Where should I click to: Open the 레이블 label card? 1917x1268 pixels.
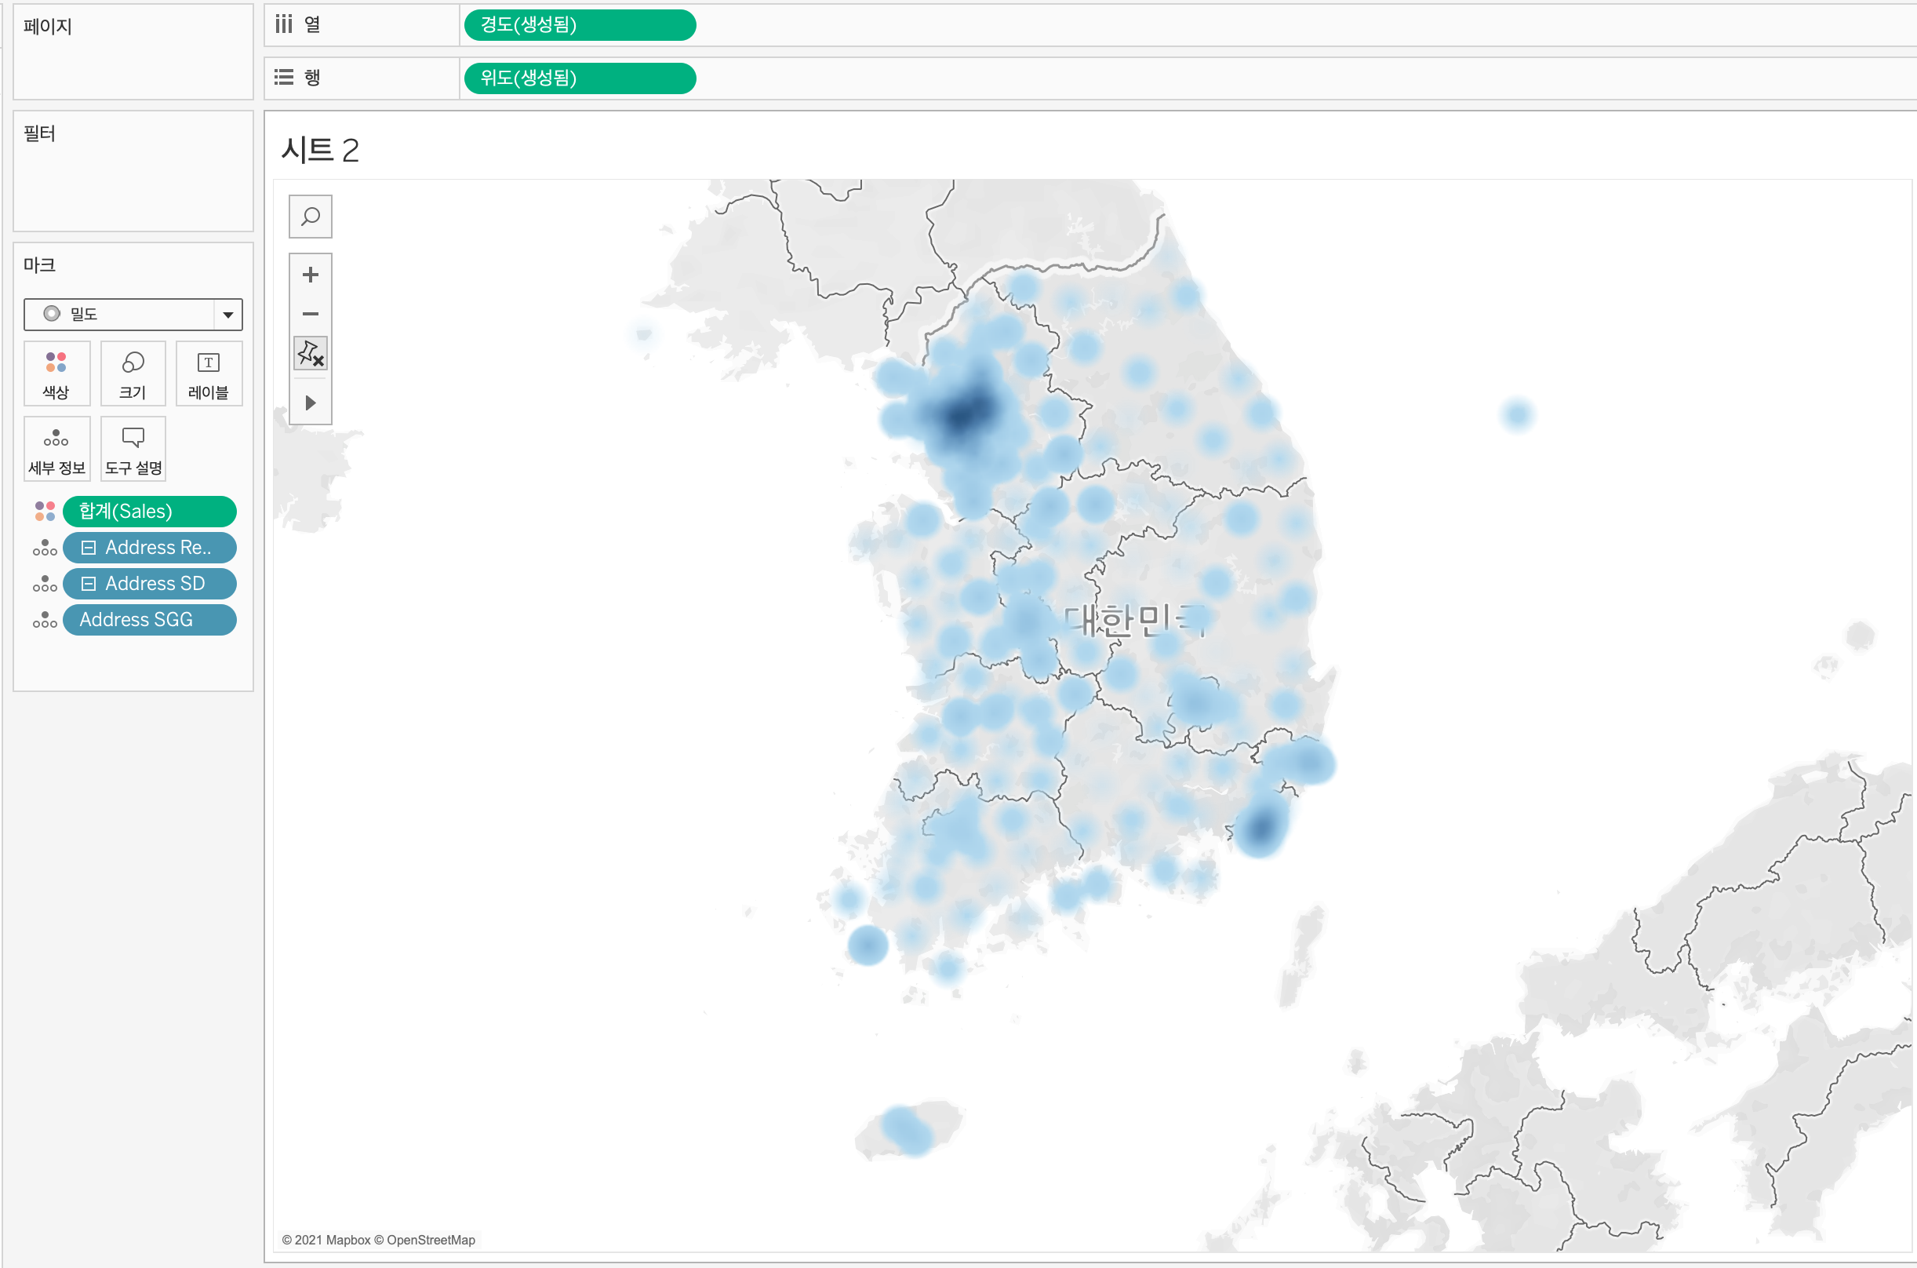coord(209,373)
